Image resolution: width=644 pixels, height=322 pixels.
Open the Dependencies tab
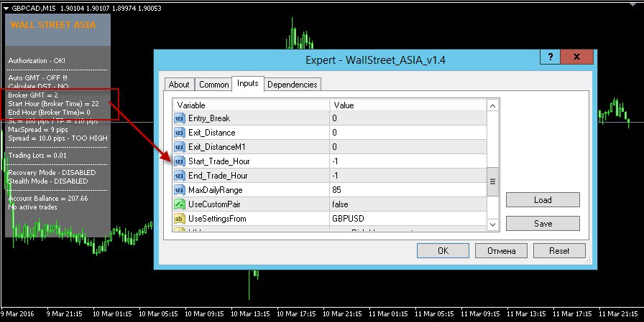tap(293, 85)
